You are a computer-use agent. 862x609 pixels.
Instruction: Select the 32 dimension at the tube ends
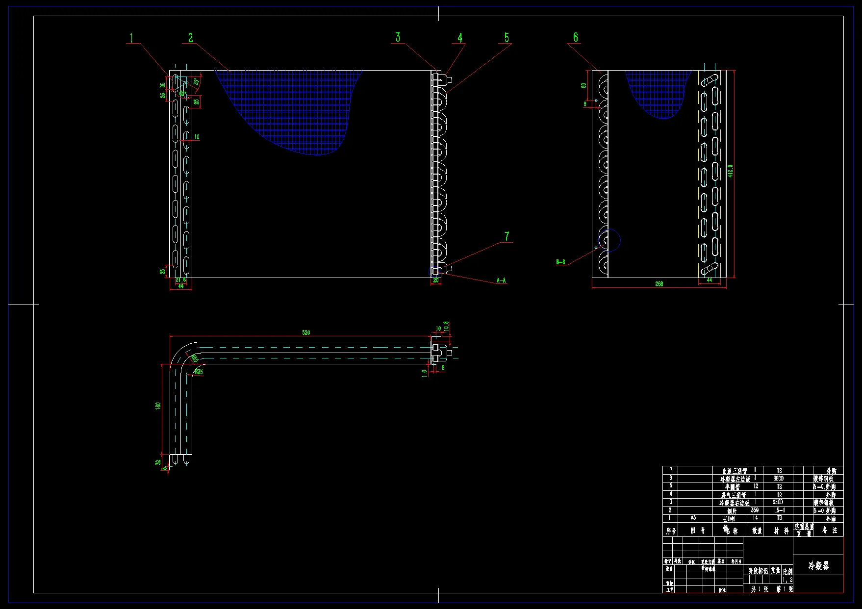158,462
